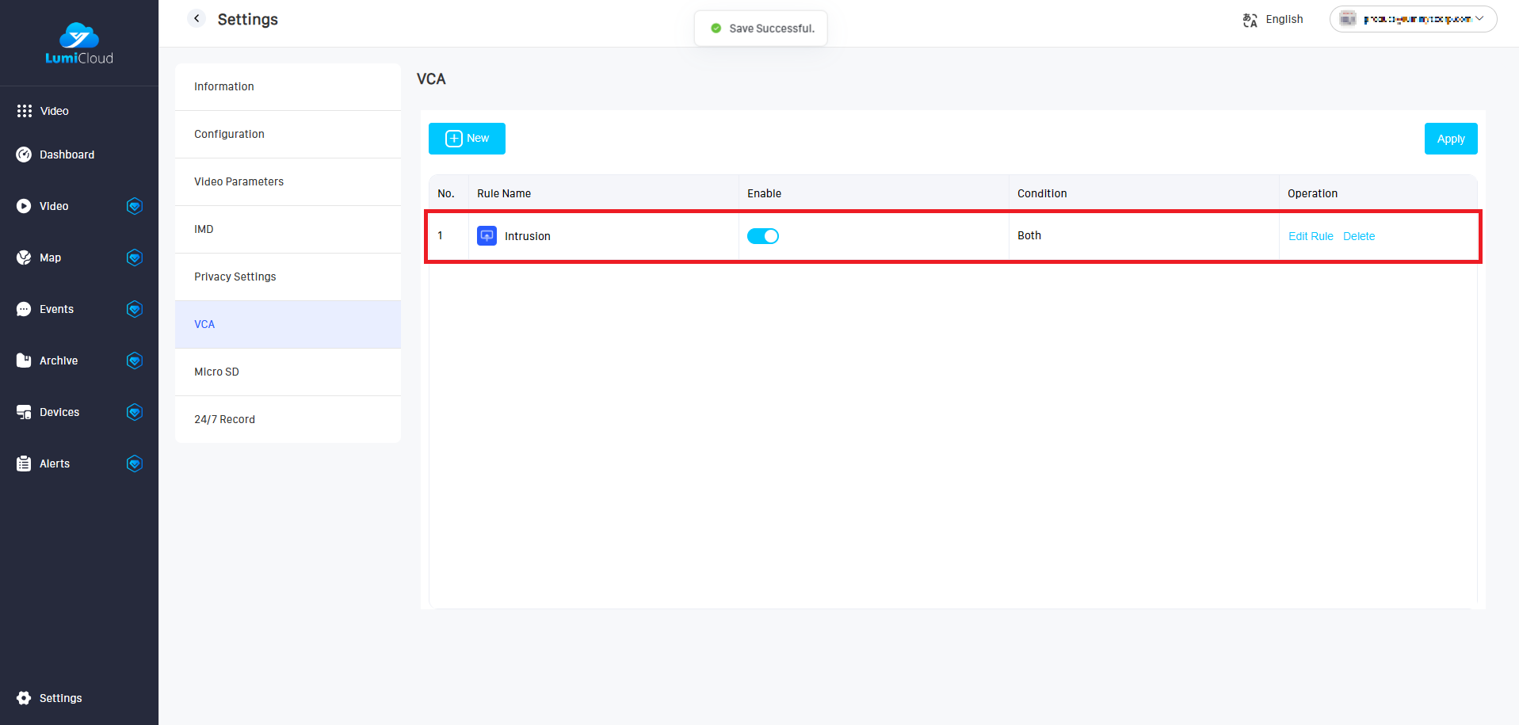Open Events chat bubble icon
Screen dimensions: 1519x725
point(24,309)
